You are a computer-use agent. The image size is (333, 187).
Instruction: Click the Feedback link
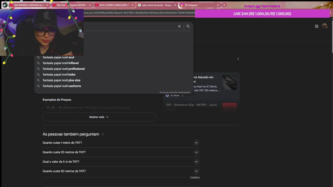pos(195,177)
